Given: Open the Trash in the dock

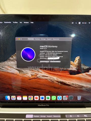Looking at the screenshot, I should pos(79,98).
